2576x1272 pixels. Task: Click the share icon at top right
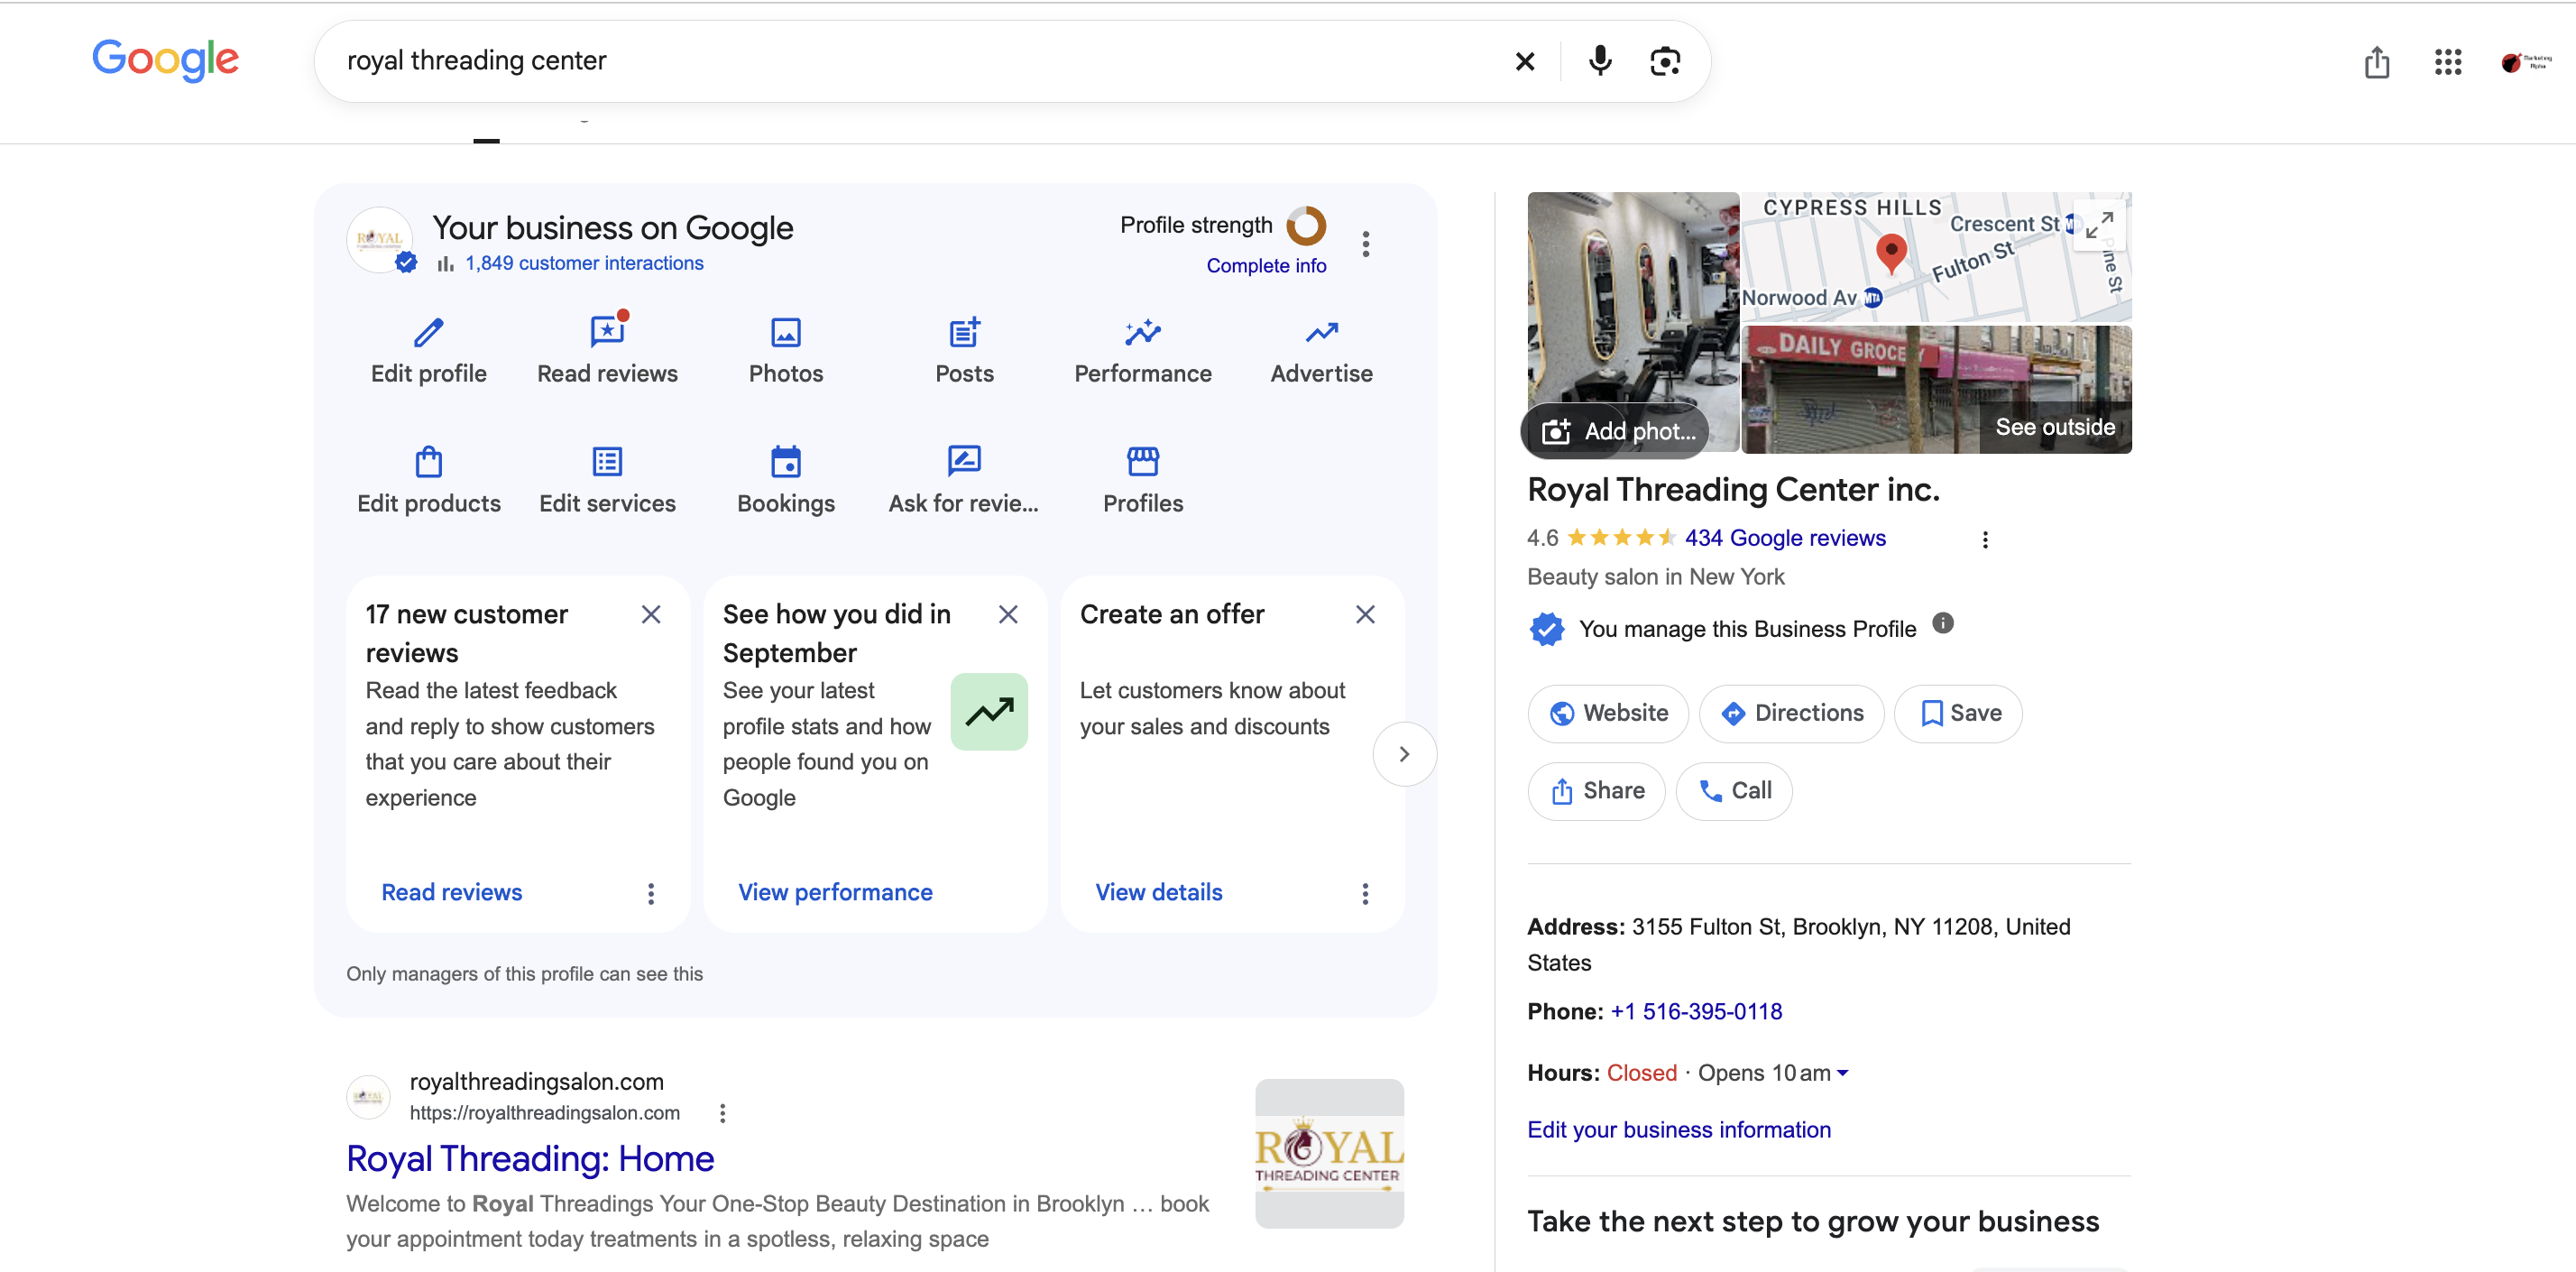pyautogui.click(x=2377, y=62)
